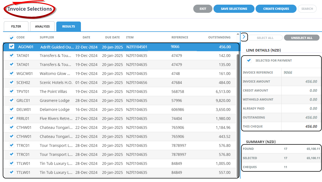Uncheck the DELW01 Delamore Lodge checkbox
The width and height of the screenshot is (322, 182).
pyautogui.click(x=11, y=109)
